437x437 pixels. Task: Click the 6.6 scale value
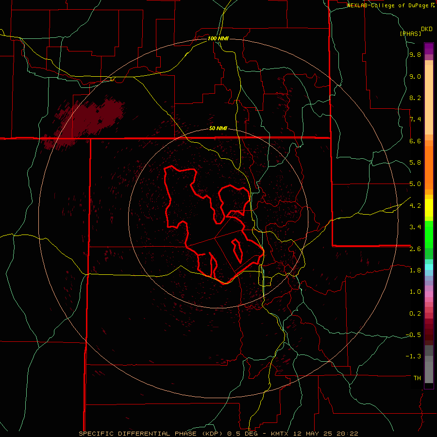[415, 141]
